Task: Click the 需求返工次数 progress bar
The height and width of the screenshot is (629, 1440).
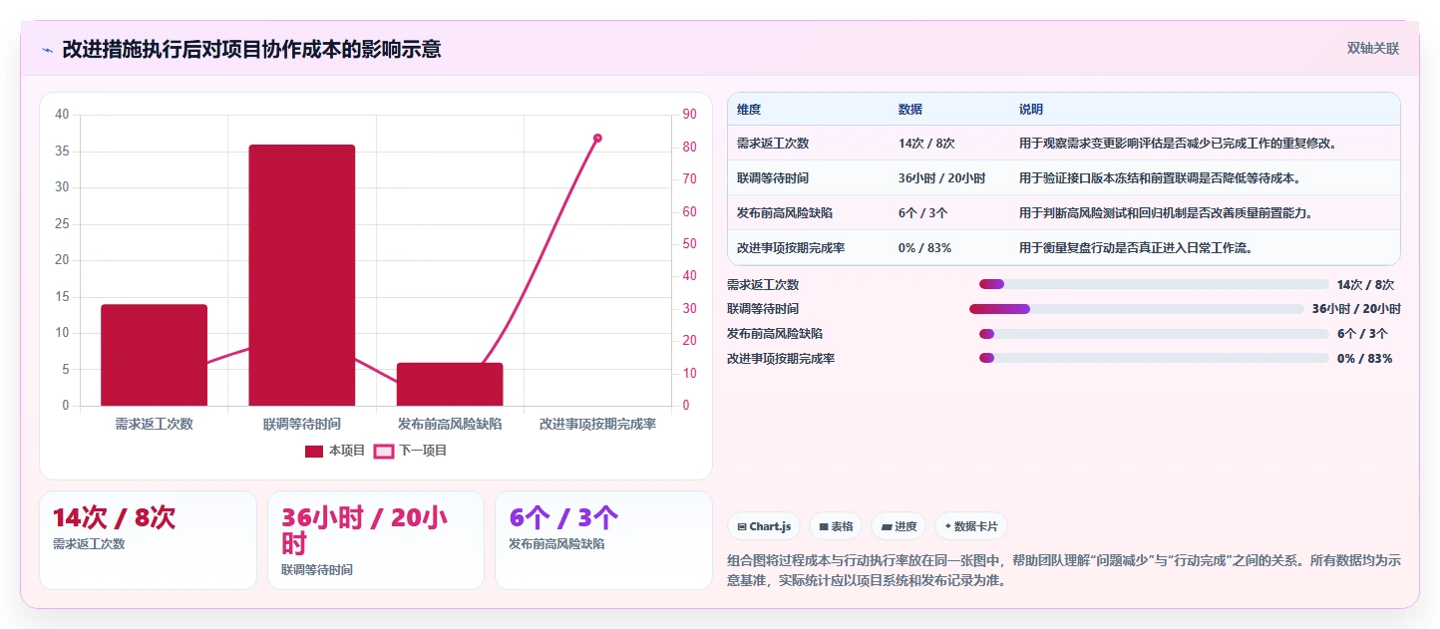Action: (1154, 285)
